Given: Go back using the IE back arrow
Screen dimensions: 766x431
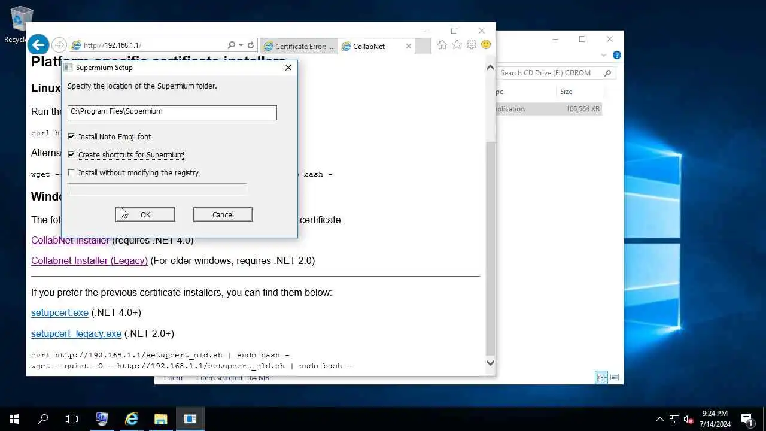Looking at the screenshot, I should [38, 44].
